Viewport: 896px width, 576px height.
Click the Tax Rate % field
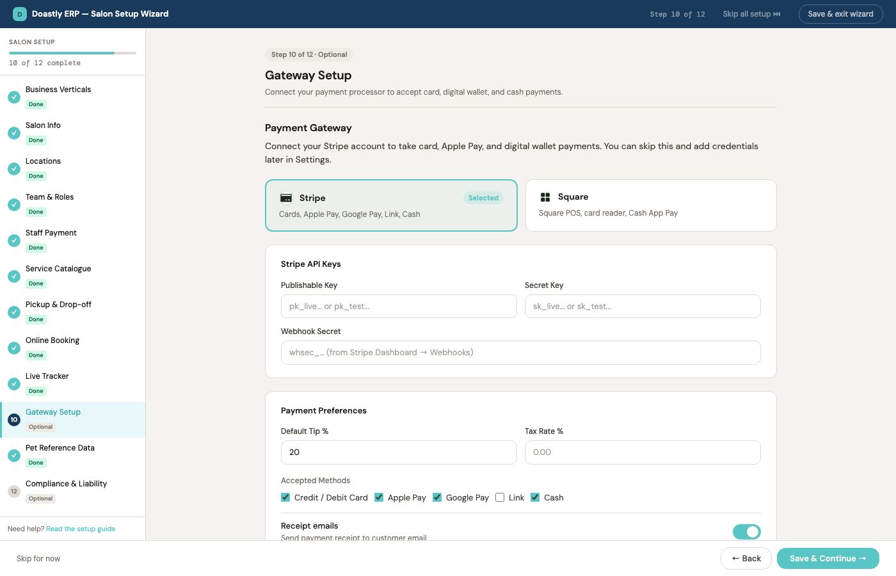tap(643, 452)
